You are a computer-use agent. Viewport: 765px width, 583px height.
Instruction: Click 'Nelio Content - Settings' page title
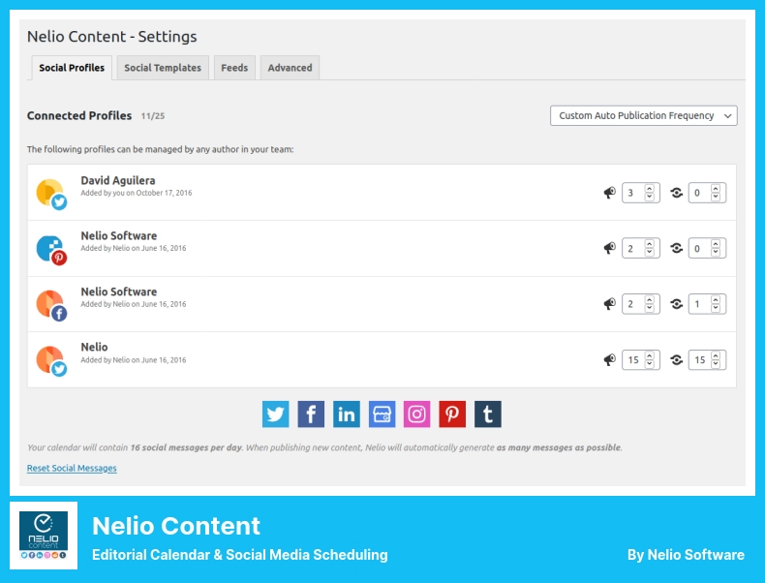pyautogui.click(x=111, y=37)
